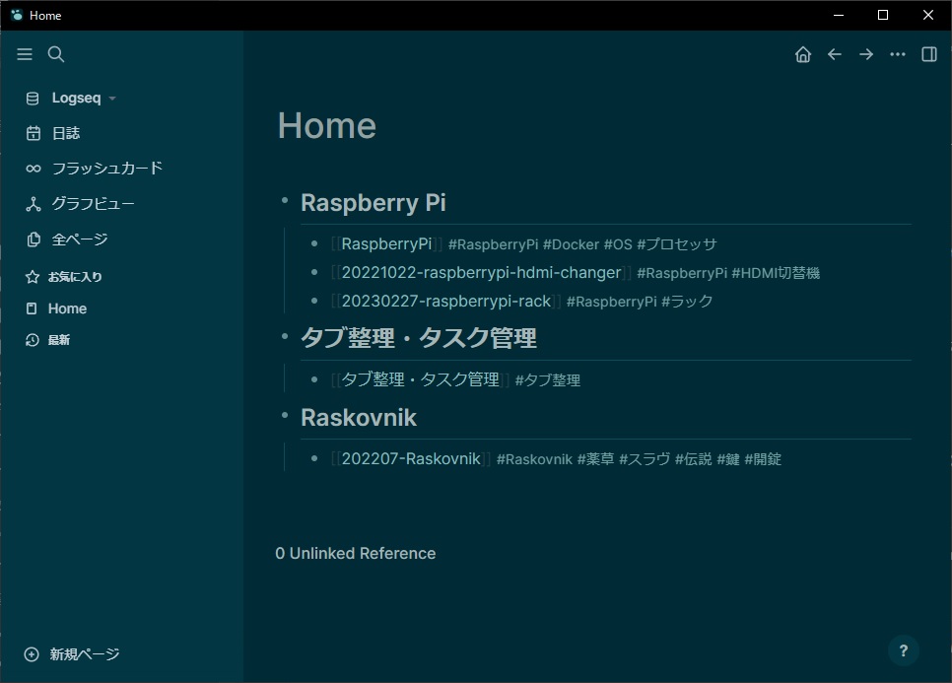Open the #ラック tag
This screenshot has width=952, height=683.
(687, 302)
